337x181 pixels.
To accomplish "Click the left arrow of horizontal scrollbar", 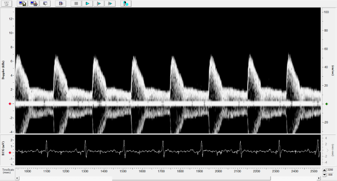I will tap(17, 178).
